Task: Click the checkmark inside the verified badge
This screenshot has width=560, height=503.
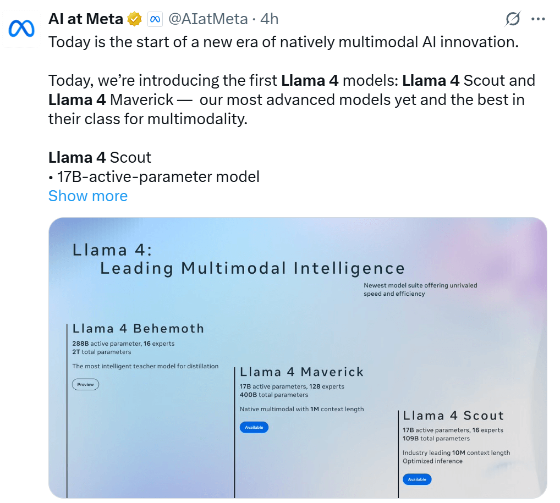Action: pos(134,18)
